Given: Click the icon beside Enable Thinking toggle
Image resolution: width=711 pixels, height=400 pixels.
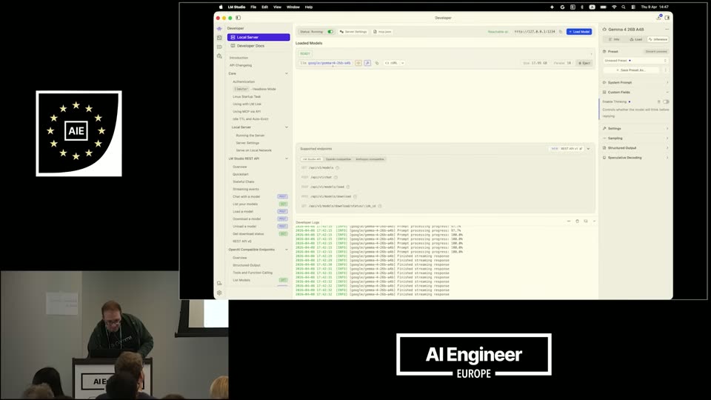Looking at the screenshot, I should (x=659, y=102).
